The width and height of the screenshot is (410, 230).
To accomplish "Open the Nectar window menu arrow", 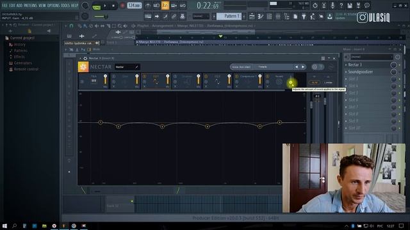I will (80, 58).
